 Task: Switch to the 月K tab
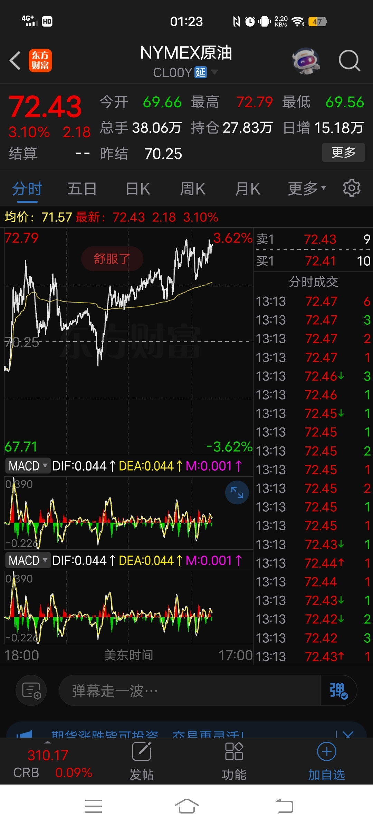point(247,189)
